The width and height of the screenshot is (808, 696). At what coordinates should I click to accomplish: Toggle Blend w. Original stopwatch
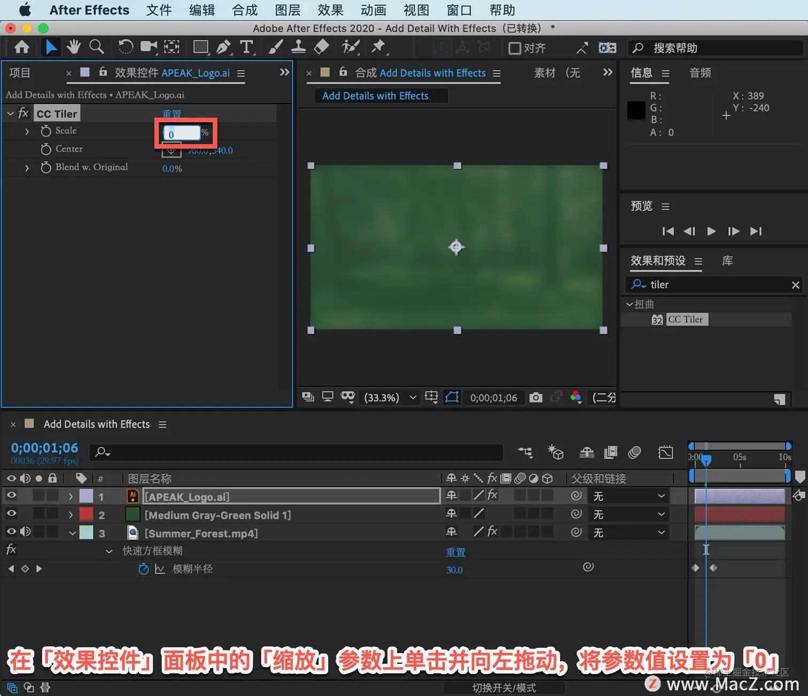[46, 167]
